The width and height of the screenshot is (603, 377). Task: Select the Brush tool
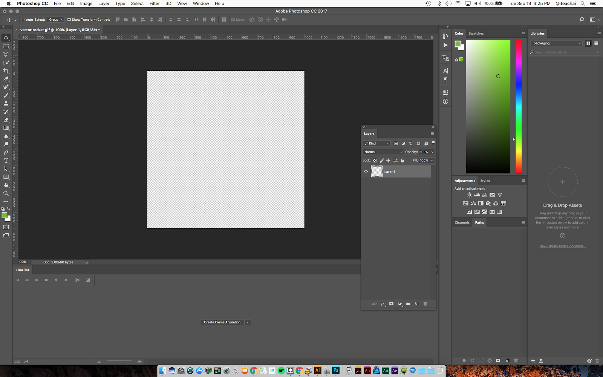click(x=6, y=95)
